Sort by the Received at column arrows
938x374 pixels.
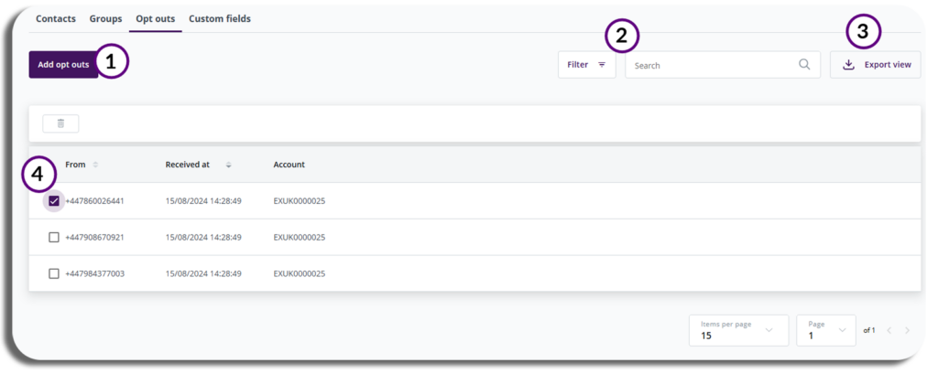(228, 165)
